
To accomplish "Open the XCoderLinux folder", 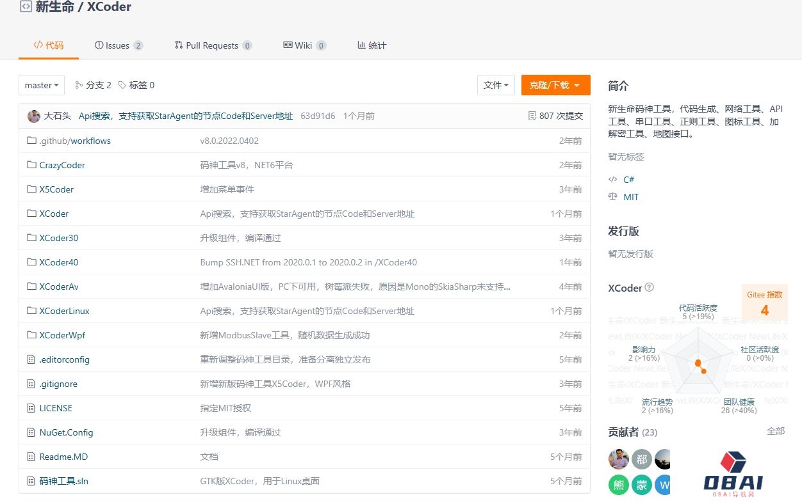I will pos(64,311).
